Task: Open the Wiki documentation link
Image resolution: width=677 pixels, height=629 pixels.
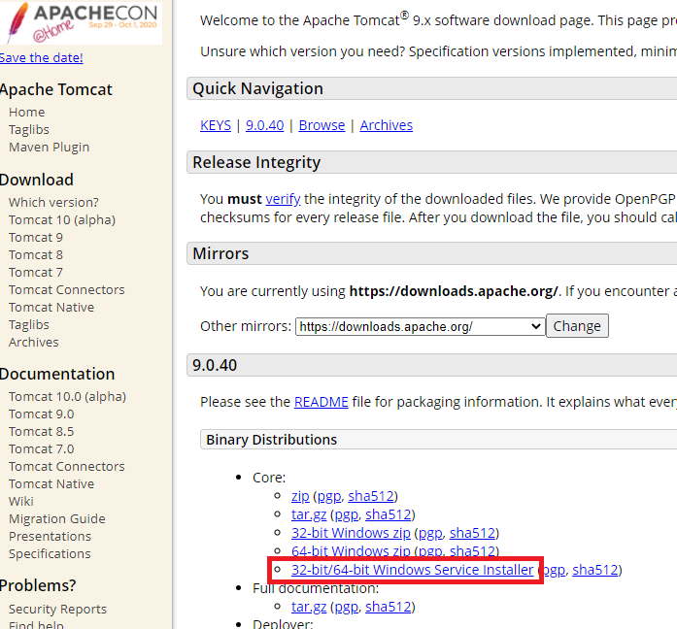Action: point(21,501)
